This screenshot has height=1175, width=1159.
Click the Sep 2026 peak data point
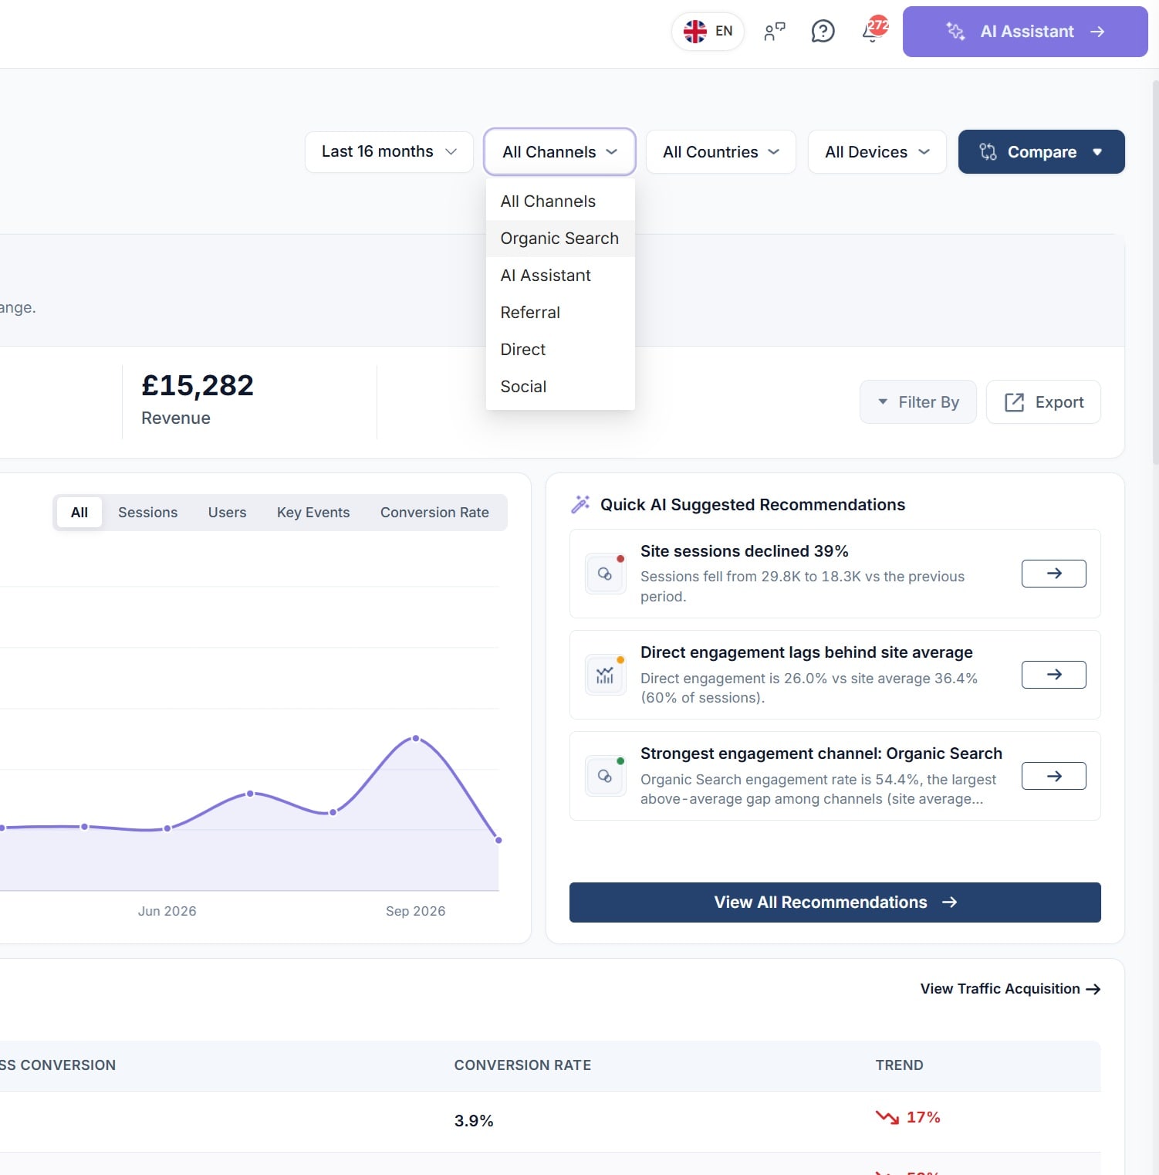tap(416, 739)
